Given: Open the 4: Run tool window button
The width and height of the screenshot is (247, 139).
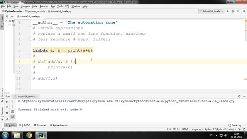Looking at the screenshot, I should (10, 125).
